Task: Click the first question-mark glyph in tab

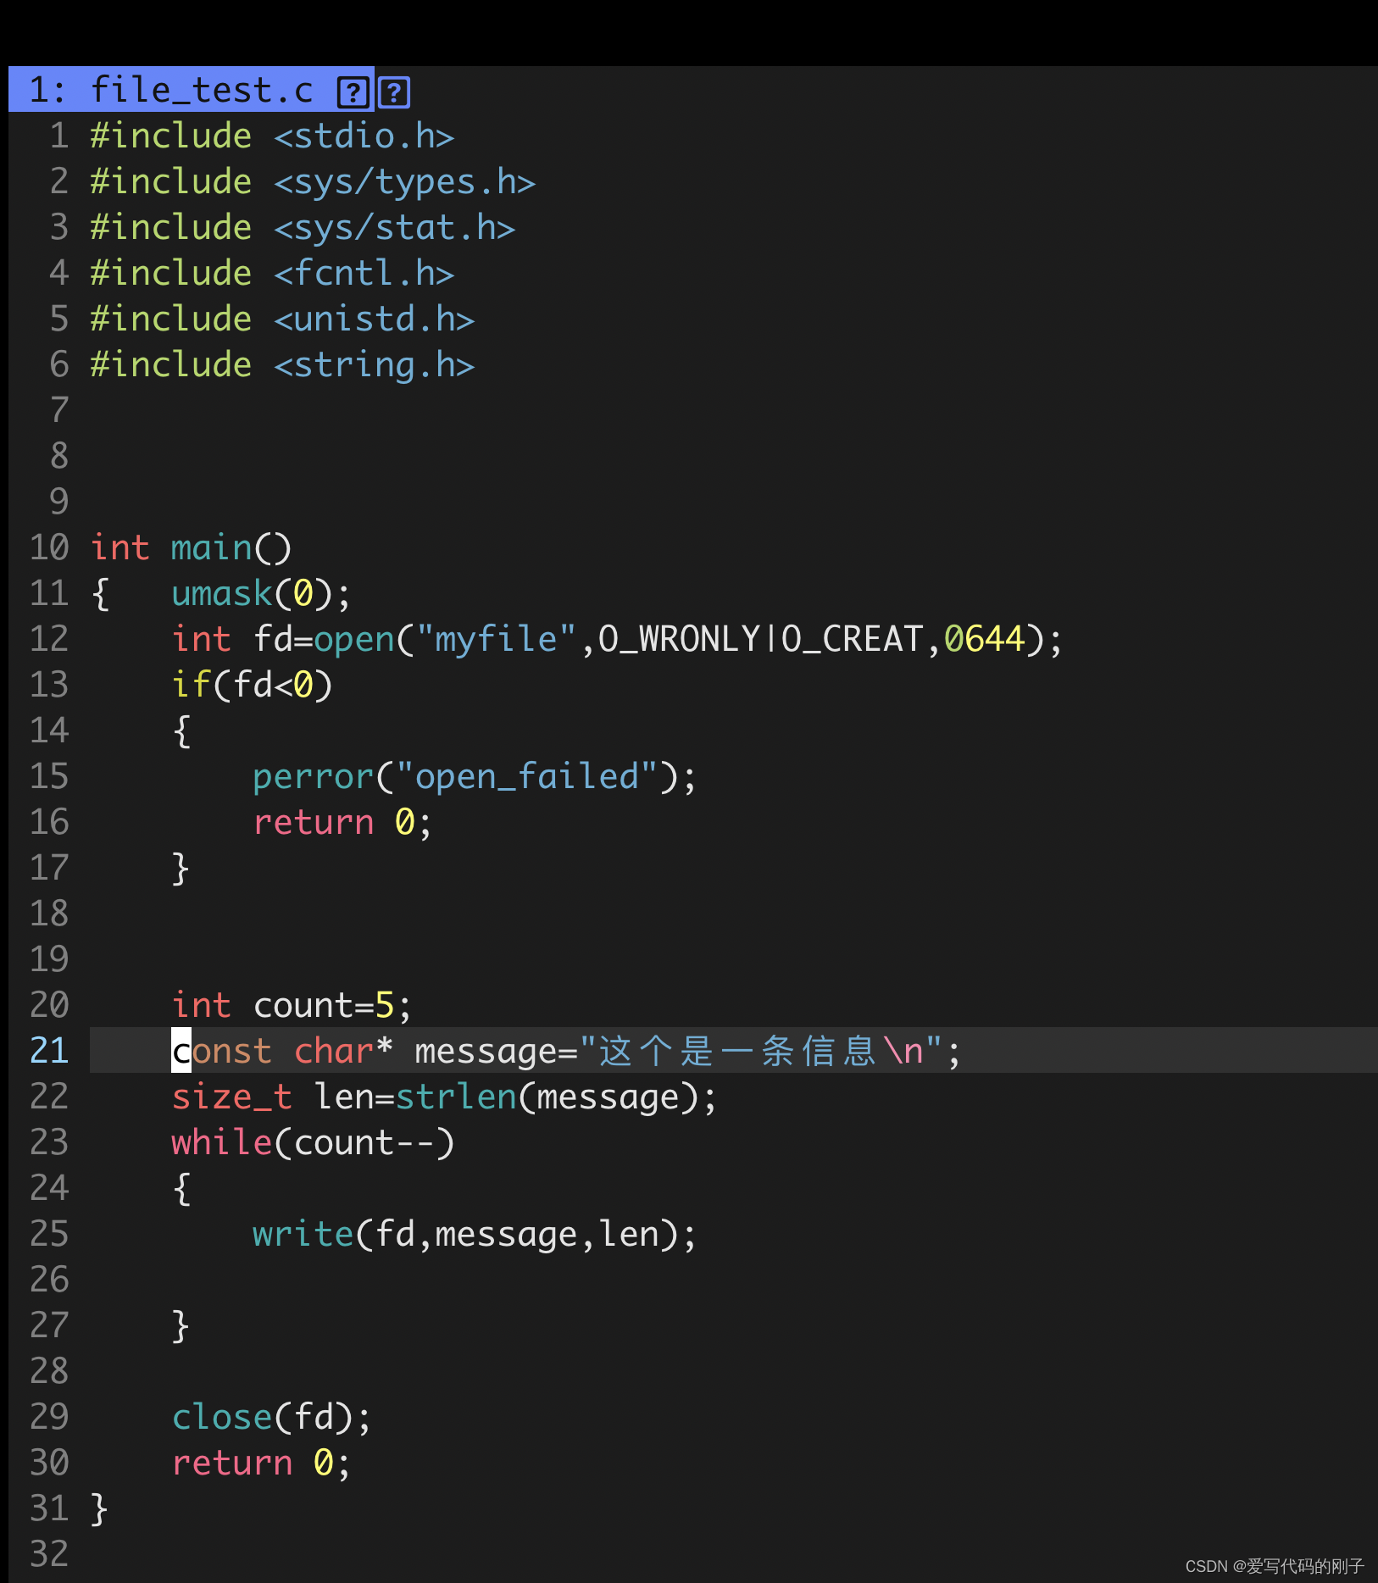Action: pos(353,92)
